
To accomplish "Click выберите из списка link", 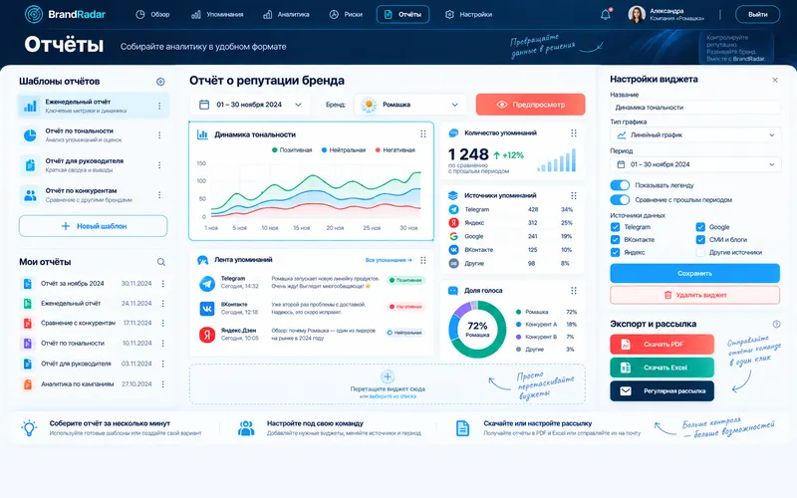I will pos(393,396).
